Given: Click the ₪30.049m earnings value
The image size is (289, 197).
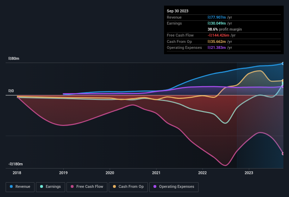Looking at the screenshot, I should pyautogui.click(x=216, y=23).
